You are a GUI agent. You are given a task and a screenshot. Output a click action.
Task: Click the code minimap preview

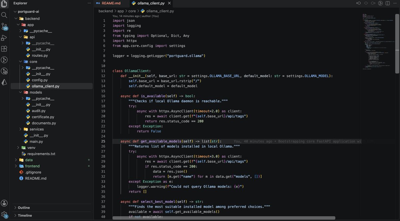click(379, 42)
